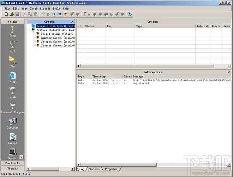Open the Pro Checks sidebar section
The width and height of the screenshot is (233, 177).
(12, 163)
